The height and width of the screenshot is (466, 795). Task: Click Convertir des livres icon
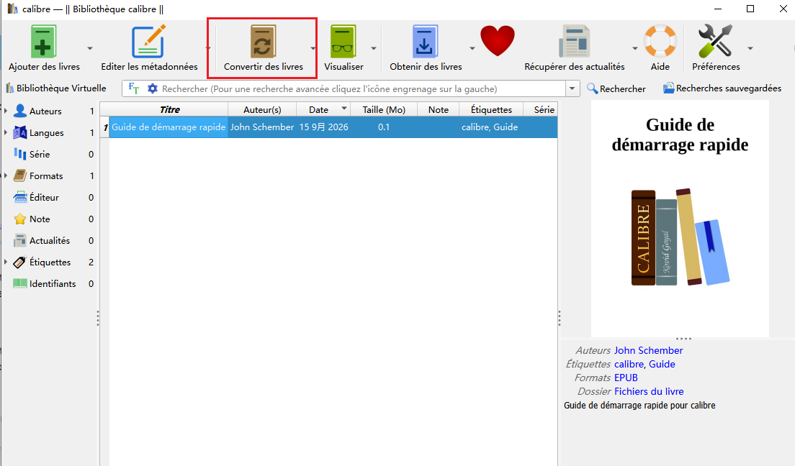pyautogui.click(x=263, y=42)
